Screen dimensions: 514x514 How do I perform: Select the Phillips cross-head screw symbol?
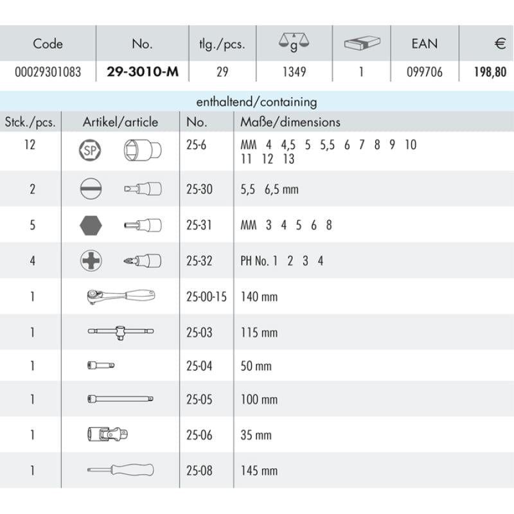(x=90, y=261)
